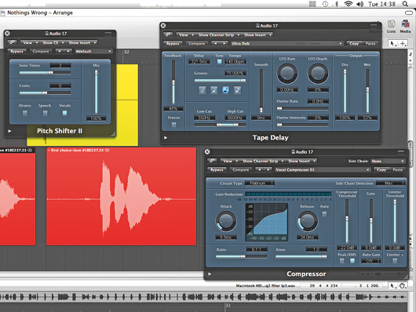
Task: Enable the Limiter checkbox
Action: click(x=395, y=261)
